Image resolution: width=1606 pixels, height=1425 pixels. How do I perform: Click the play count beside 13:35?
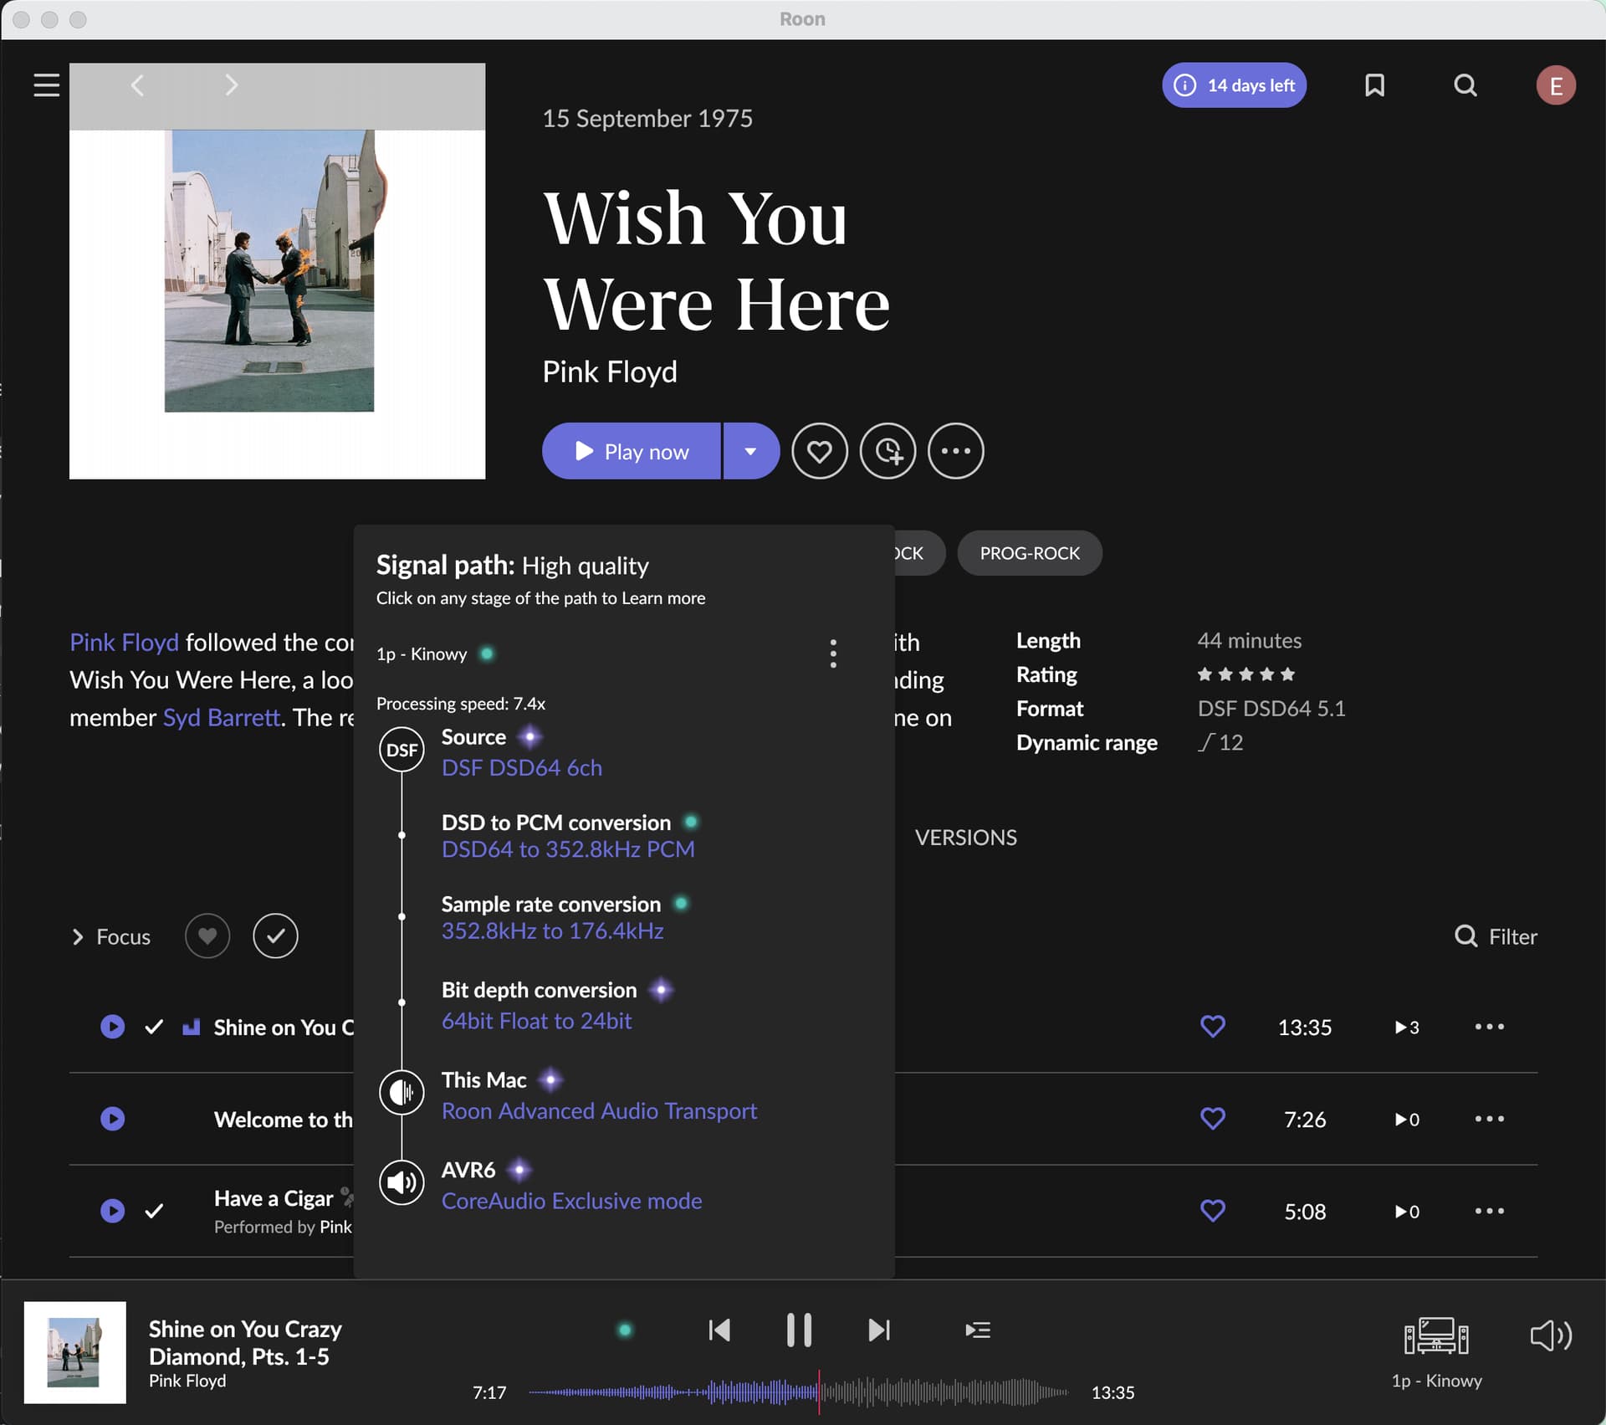1407,1028
